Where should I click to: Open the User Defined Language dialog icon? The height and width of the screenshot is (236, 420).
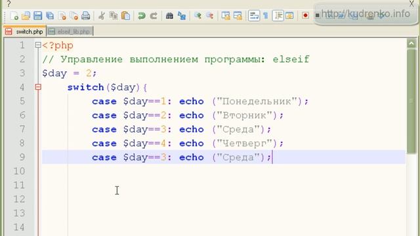(x=289, y=16)
